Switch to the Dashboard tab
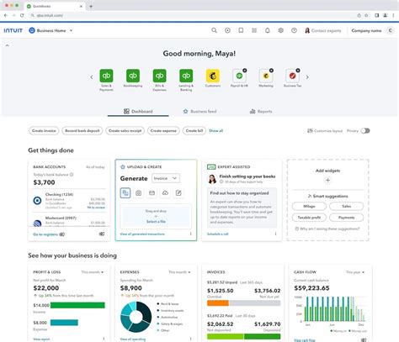 (138, 111)
